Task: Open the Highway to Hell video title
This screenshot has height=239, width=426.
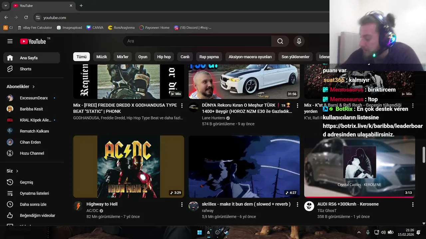Action: (102, 204)
